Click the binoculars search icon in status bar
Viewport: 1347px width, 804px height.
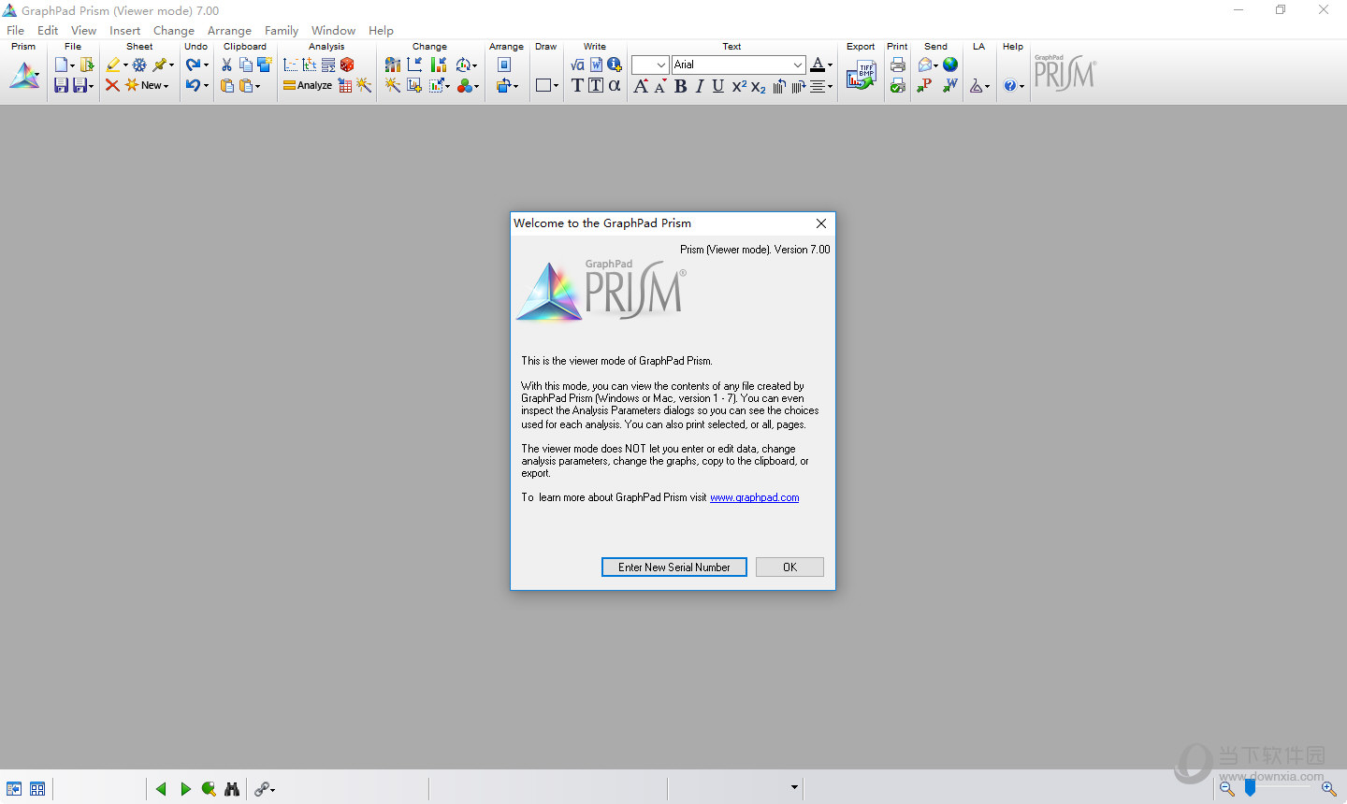[232, 789]
